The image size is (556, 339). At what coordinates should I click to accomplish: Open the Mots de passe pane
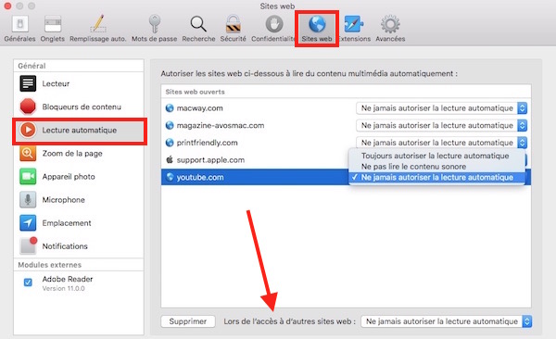(154, 29)
